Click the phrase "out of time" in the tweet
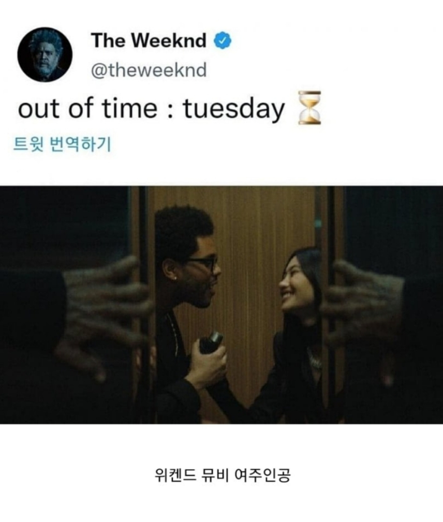Screen dimensions: 443x522 [x=87, y=109]
